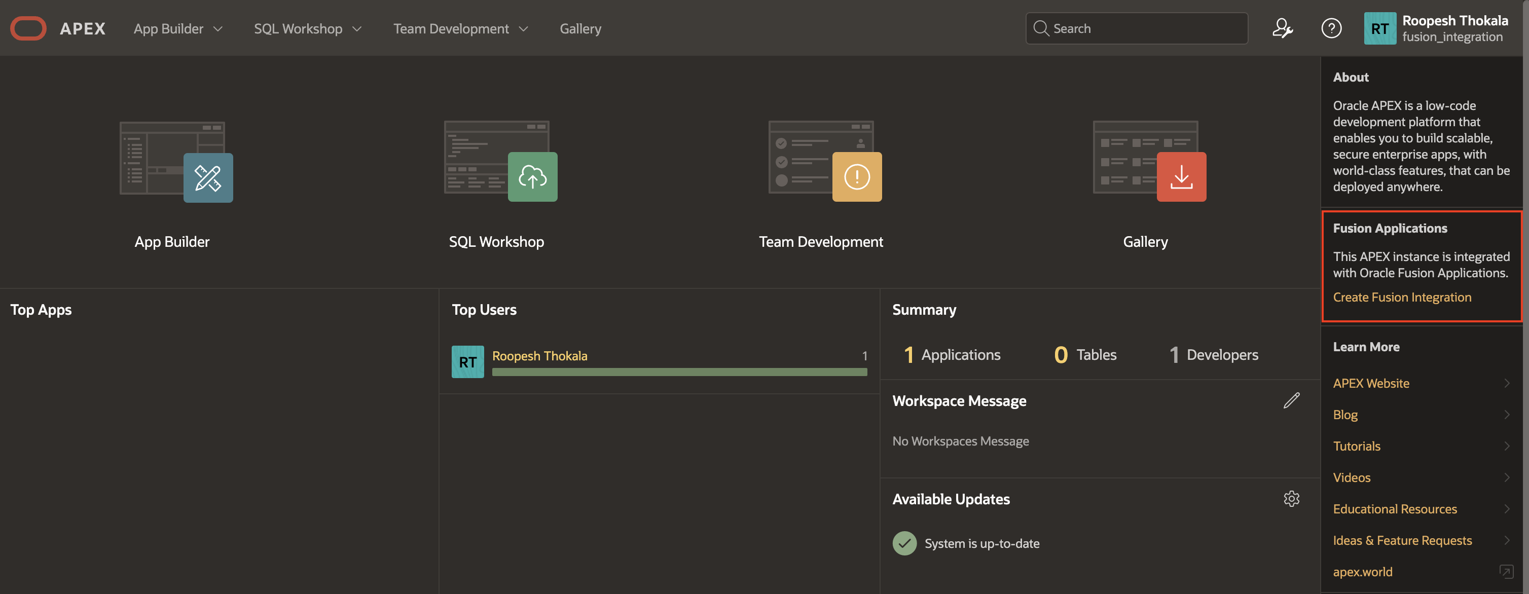Open the APEX Website link
Viewport: 1529px width, 594px height.
1371,383
